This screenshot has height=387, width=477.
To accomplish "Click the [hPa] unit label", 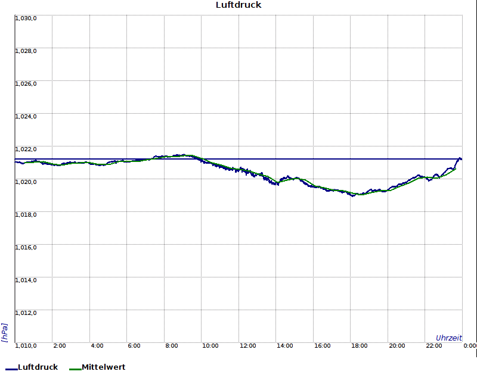I will 4,333.
